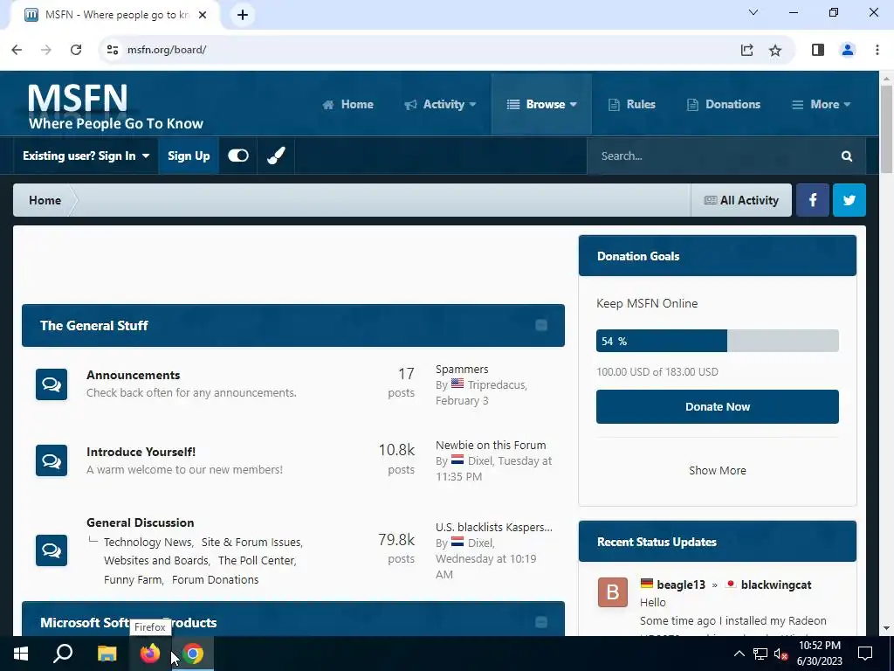The image size is (894, 671).
Task: Open File Explorer from taskbar
Action: coord(107,654)
